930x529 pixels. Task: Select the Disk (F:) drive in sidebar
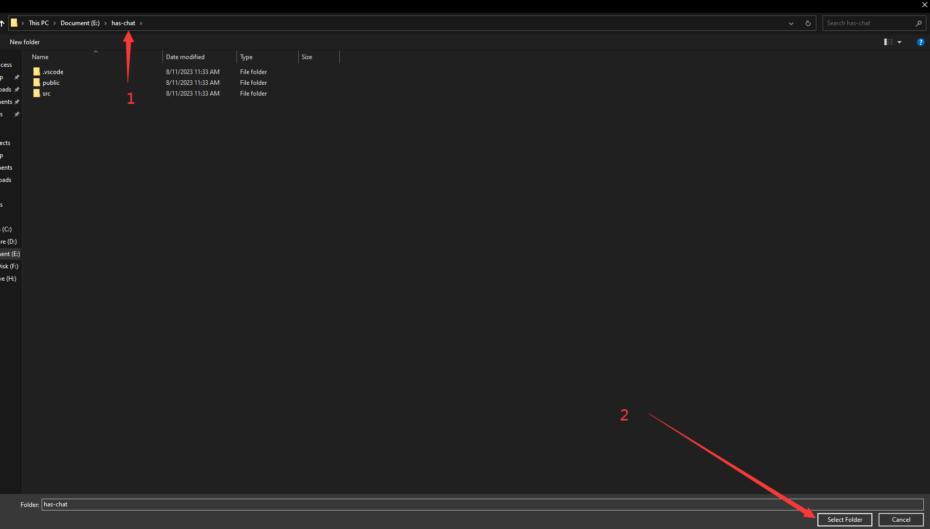pos(9,266)
